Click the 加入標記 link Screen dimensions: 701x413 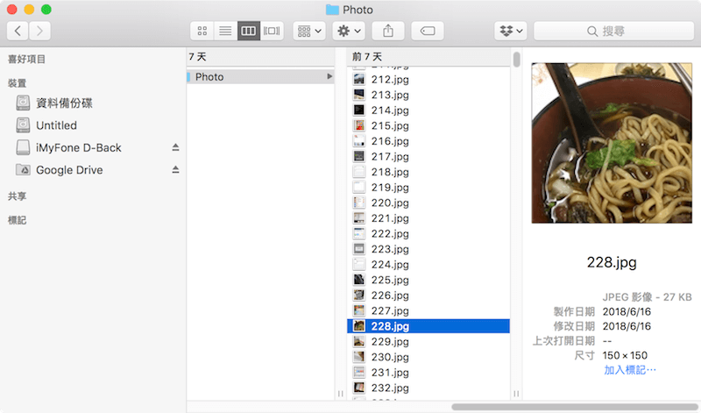[629, 370]
